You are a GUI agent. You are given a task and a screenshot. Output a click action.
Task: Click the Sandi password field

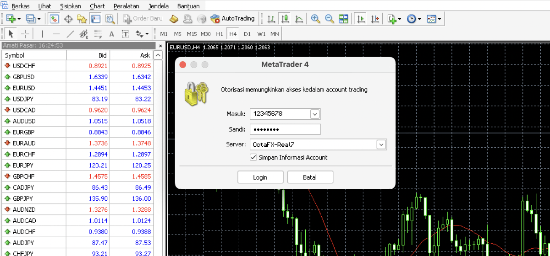click(285, 129)
